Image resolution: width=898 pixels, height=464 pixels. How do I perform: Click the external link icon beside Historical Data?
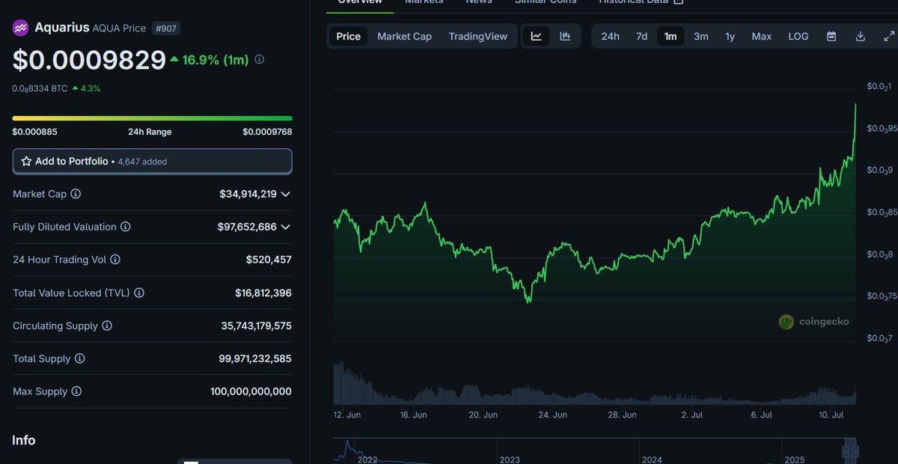[x=679, y=2]
